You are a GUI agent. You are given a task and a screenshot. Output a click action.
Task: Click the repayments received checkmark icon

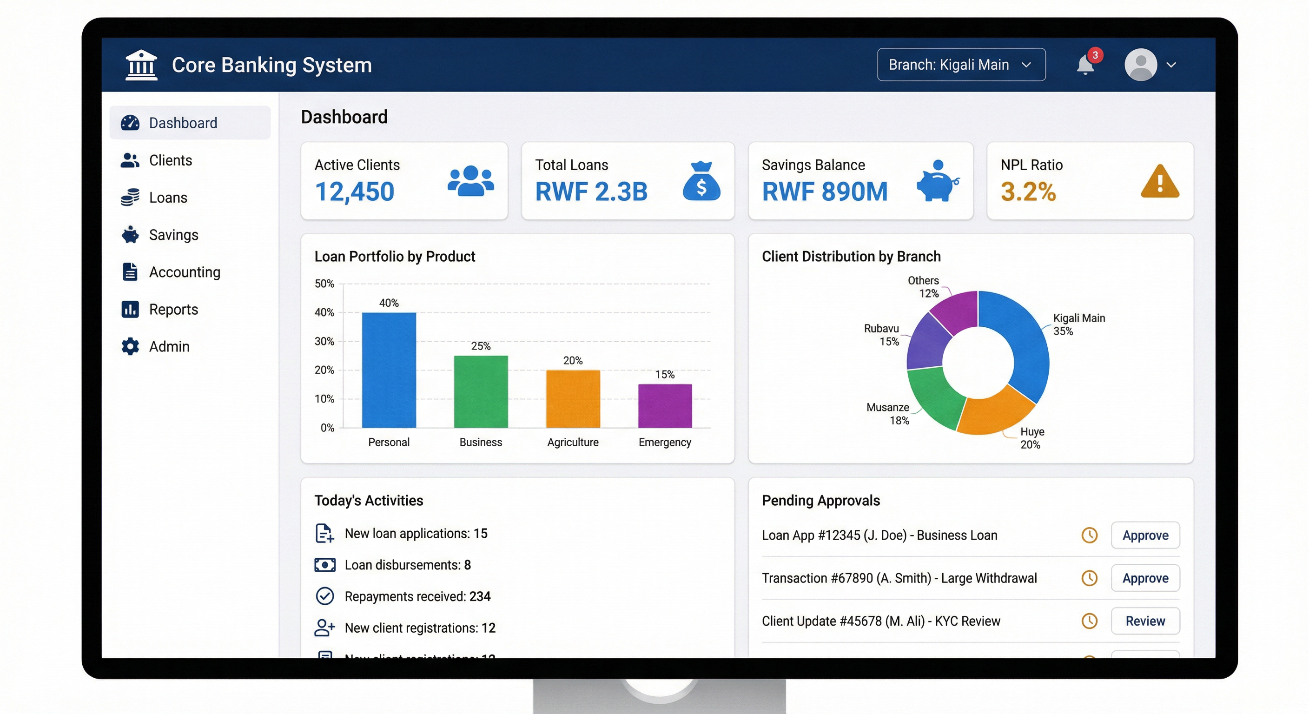point(325,596)
